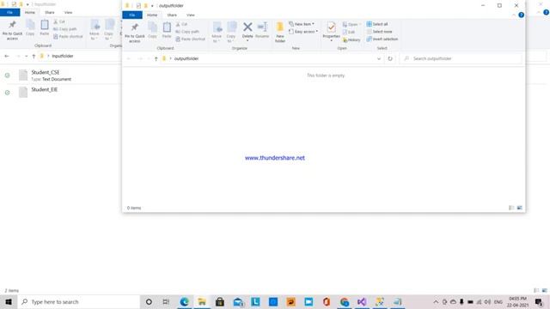The image size is (550, 309).
Task: Click the taskbar search box
Action: tap(78, 301)
